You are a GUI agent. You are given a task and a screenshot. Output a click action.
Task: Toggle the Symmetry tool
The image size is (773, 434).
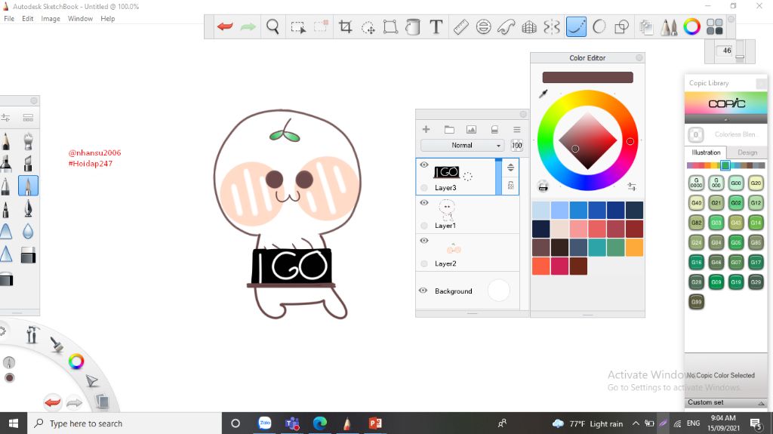[x=552, y=26]
